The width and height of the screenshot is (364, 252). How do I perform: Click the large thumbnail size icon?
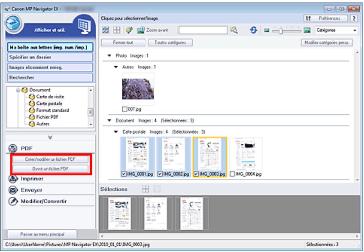coord(307,30)
